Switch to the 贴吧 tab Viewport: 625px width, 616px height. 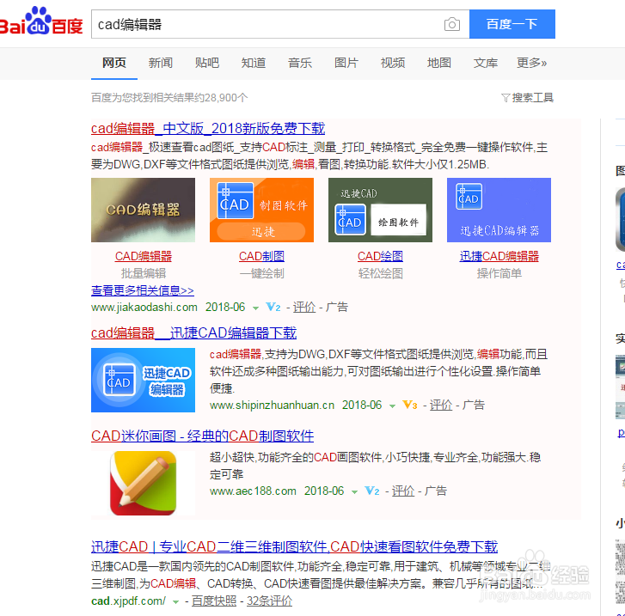[207, 63]
